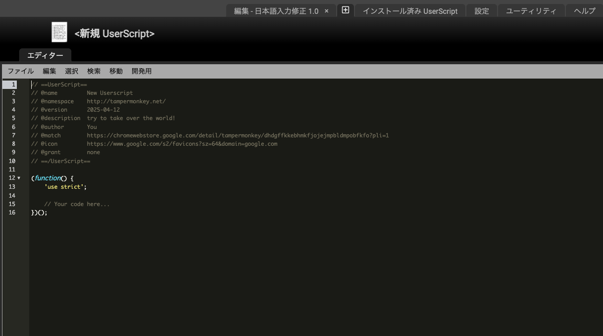Click the @icon keyword on line 8
Viewport: 603px width, 336px height.
[x=50, y=144]
